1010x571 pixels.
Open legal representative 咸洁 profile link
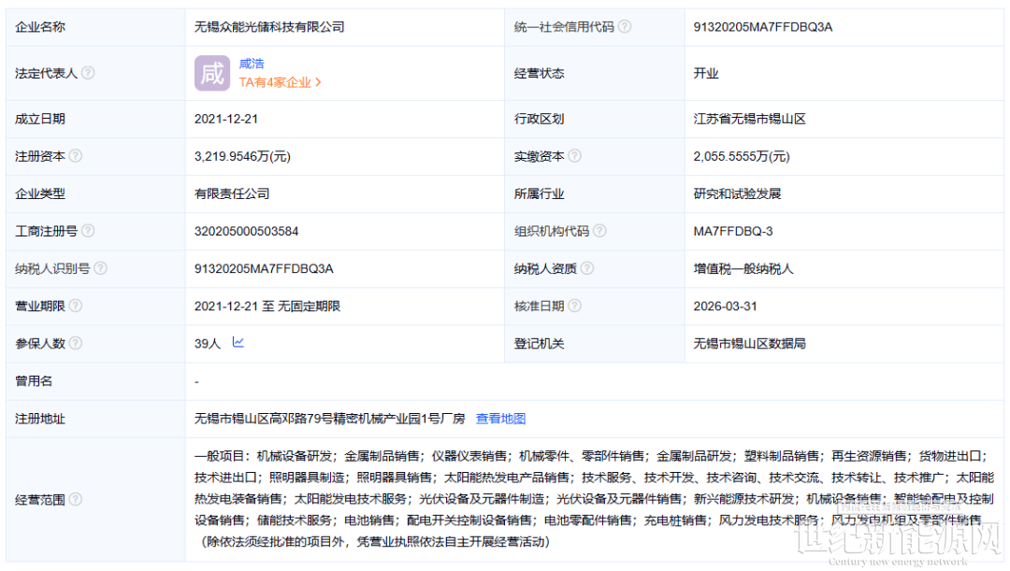[x=252, y=64]
